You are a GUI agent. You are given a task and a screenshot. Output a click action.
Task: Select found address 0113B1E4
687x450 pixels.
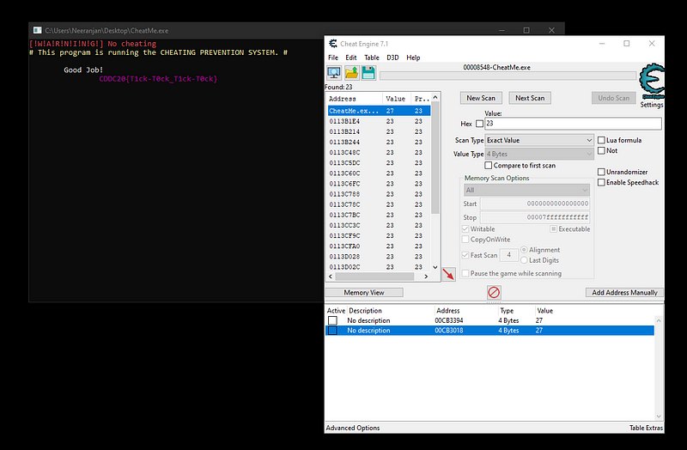tap(379, 121)
